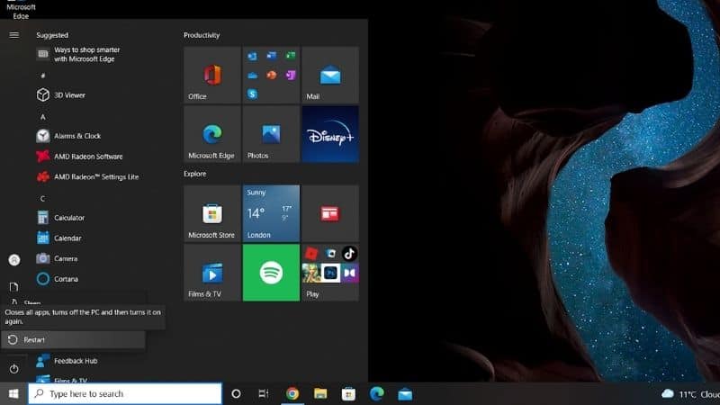Launch Microsoft Edge from taskbar

pyautogui.click(x=377, y=394)
